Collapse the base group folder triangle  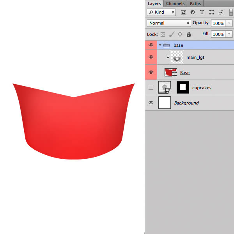[160, 45]
